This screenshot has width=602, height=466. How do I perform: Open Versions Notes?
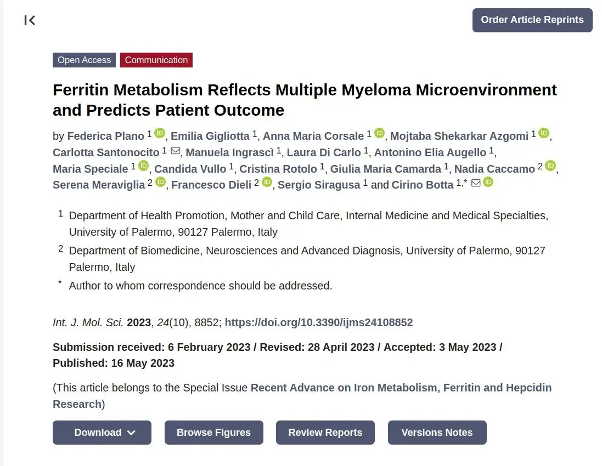[437, 433]
